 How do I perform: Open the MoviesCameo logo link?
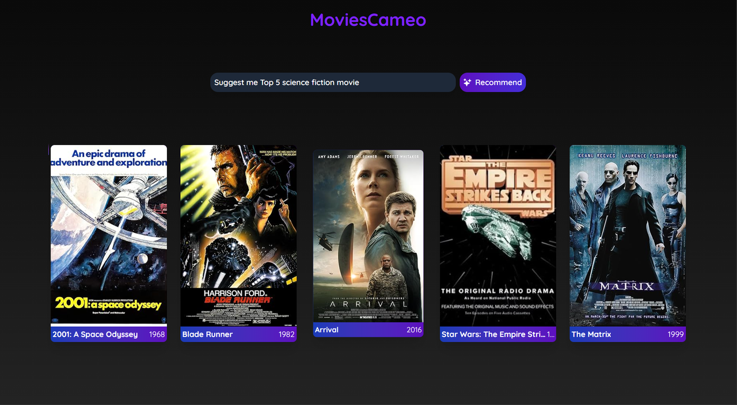pyautogui.click(x=368, y=20)
